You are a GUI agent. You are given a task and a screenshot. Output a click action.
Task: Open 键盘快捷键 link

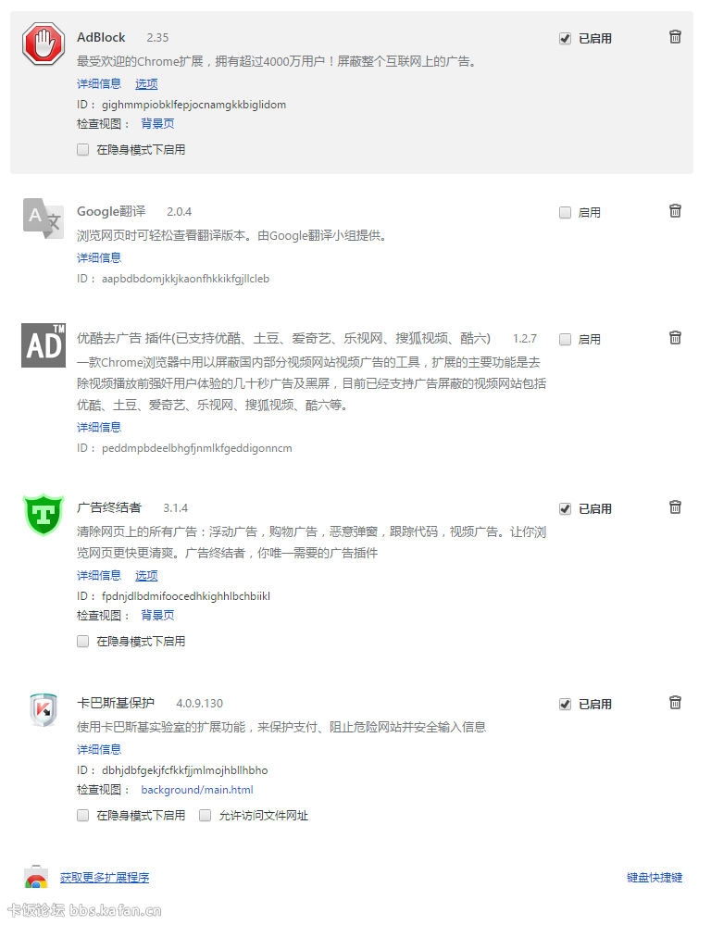pos(655,877)
